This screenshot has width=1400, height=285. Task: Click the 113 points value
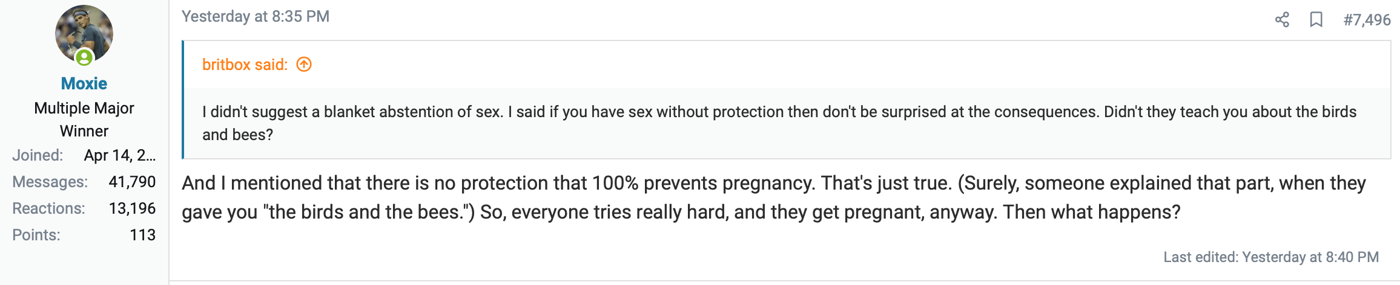click(x=142, y=235)
